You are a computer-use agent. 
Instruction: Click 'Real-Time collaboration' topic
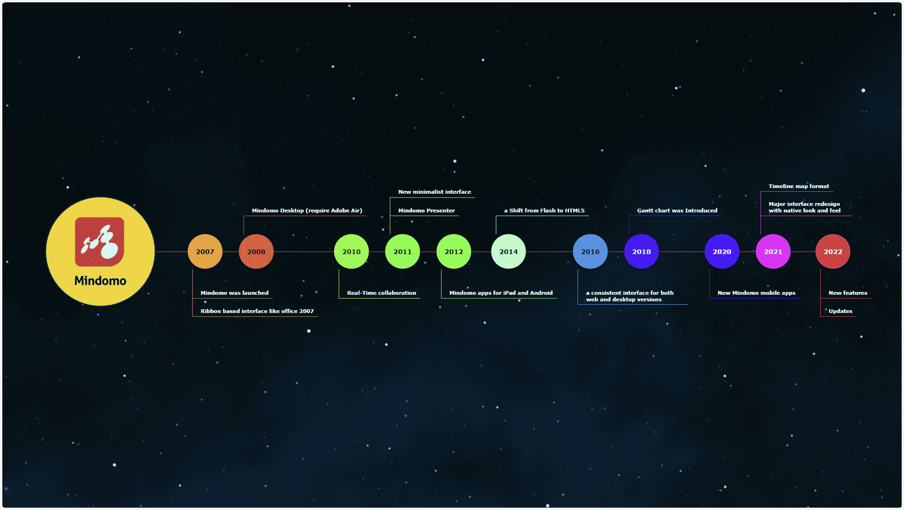381,293
